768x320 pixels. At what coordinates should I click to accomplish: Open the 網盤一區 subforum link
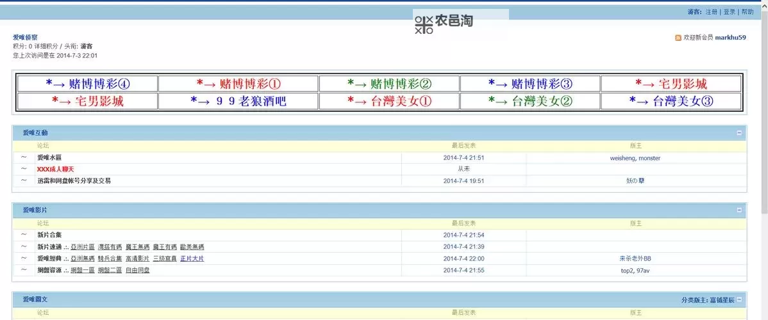tap(82, 270)
